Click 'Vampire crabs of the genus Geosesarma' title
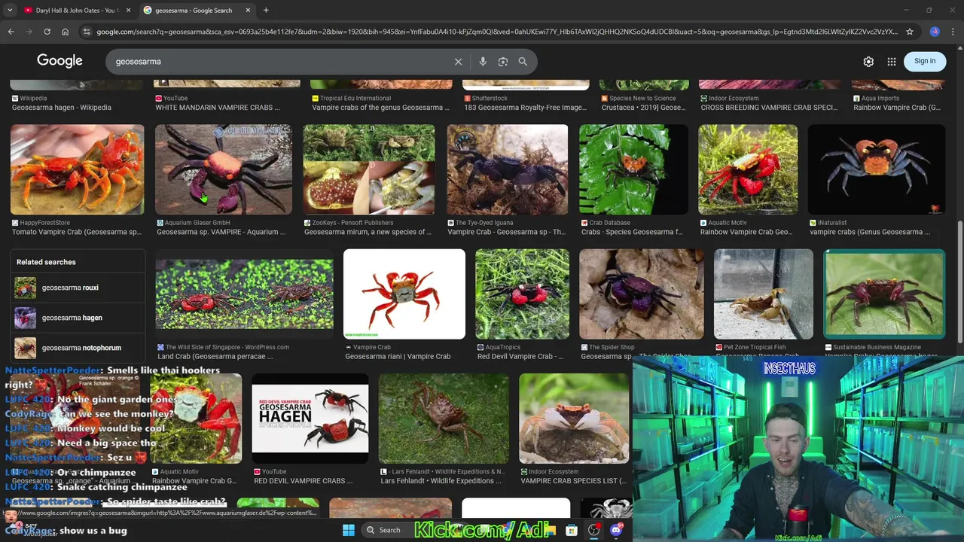 [x=381, y=108]
